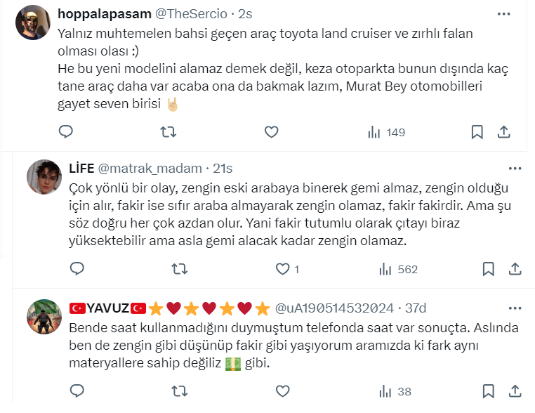Reply to YAVUZ's tweet
Screen dimensions: 535x413
pyautogui.click(x=78, y=391)
